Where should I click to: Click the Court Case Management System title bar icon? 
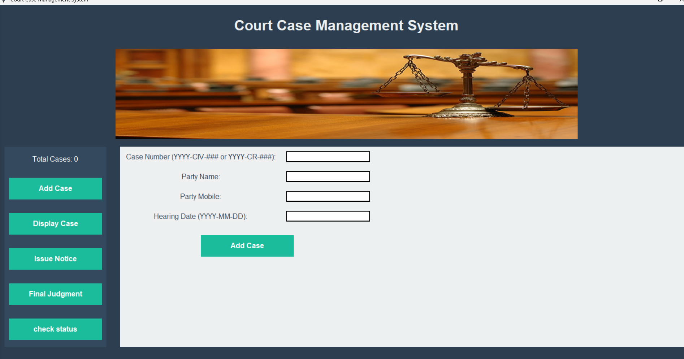pyautogui.click(x=4, y=1)
